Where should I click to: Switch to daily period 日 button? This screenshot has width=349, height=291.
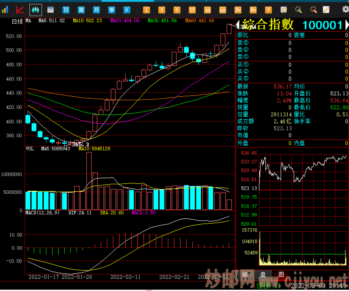[x=66, y=10]
